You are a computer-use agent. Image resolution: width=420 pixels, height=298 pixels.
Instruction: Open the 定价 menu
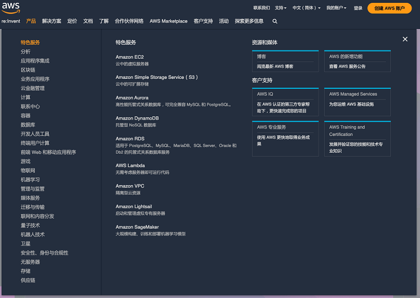coord(72,21)
